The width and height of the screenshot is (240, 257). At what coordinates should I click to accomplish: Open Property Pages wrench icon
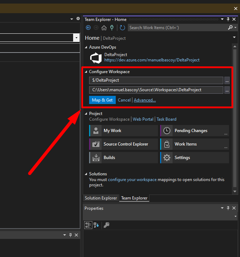[x=106, y=225]
